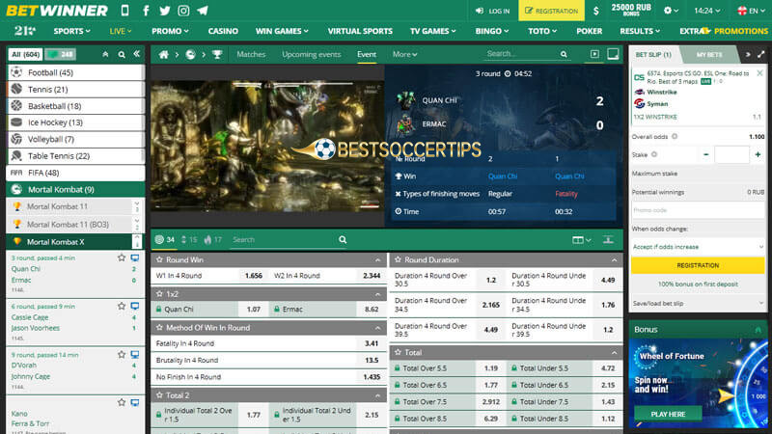Screen dimensions: 772x434
Task: Switch to the Matches tab
Action: [x=251, y=54]
